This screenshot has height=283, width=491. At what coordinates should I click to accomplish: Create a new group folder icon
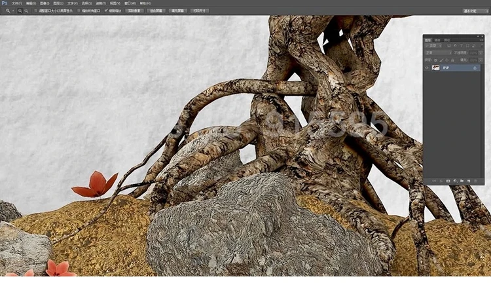[462, 180]
